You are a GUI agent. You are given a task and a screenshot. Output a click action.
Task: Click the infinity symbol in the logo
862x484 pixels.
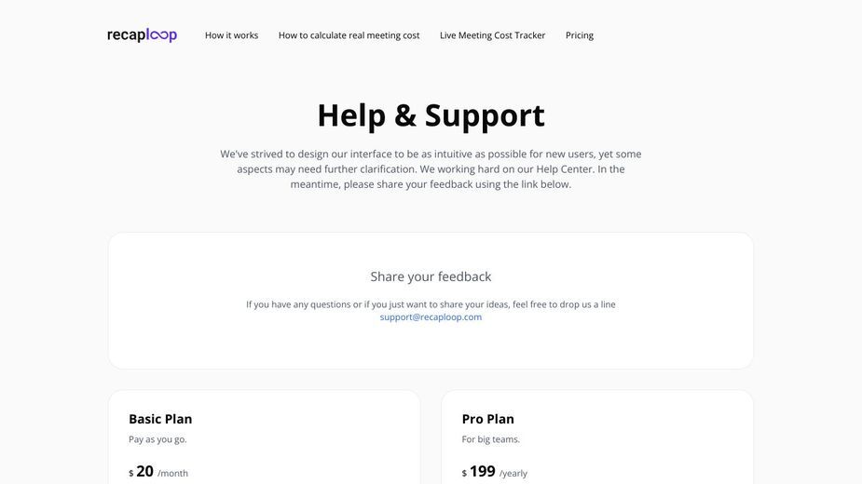pos(158,35)
